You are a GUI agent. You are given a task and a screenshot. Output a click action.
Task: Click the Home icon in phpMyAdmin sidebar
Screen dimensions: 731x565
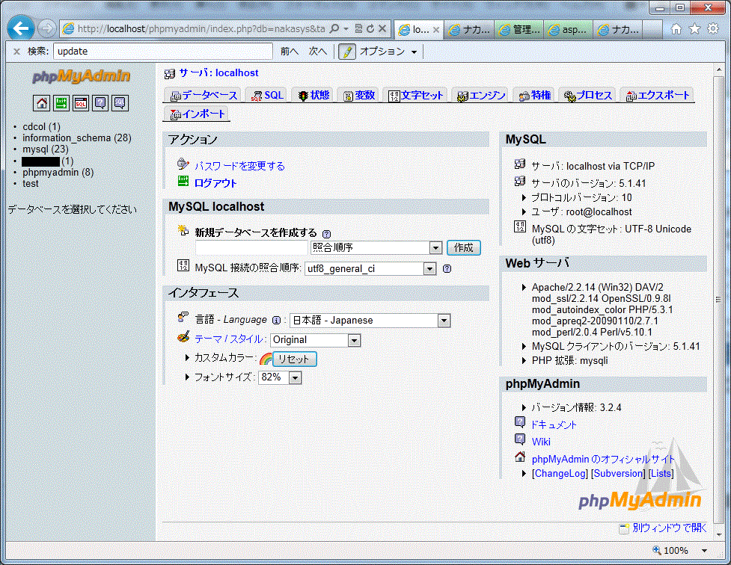coord(41,103)
